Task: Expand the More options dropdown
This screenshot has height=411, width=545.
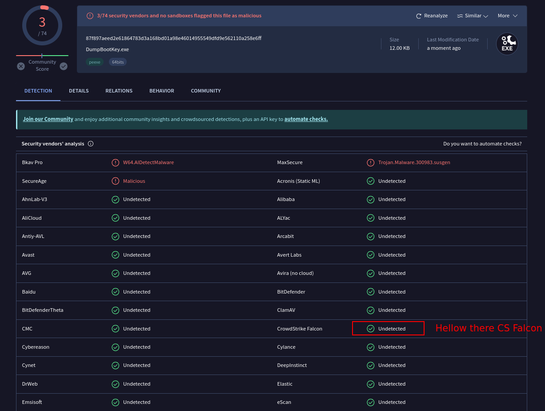Action: click(507, 16)
